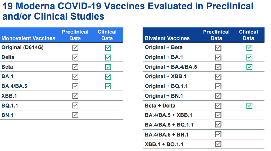Select Original + BA.4/BA.5 clinical checkbox
Image resolution: width=271 pixels, height=151 pixels.
pos(249,67)
